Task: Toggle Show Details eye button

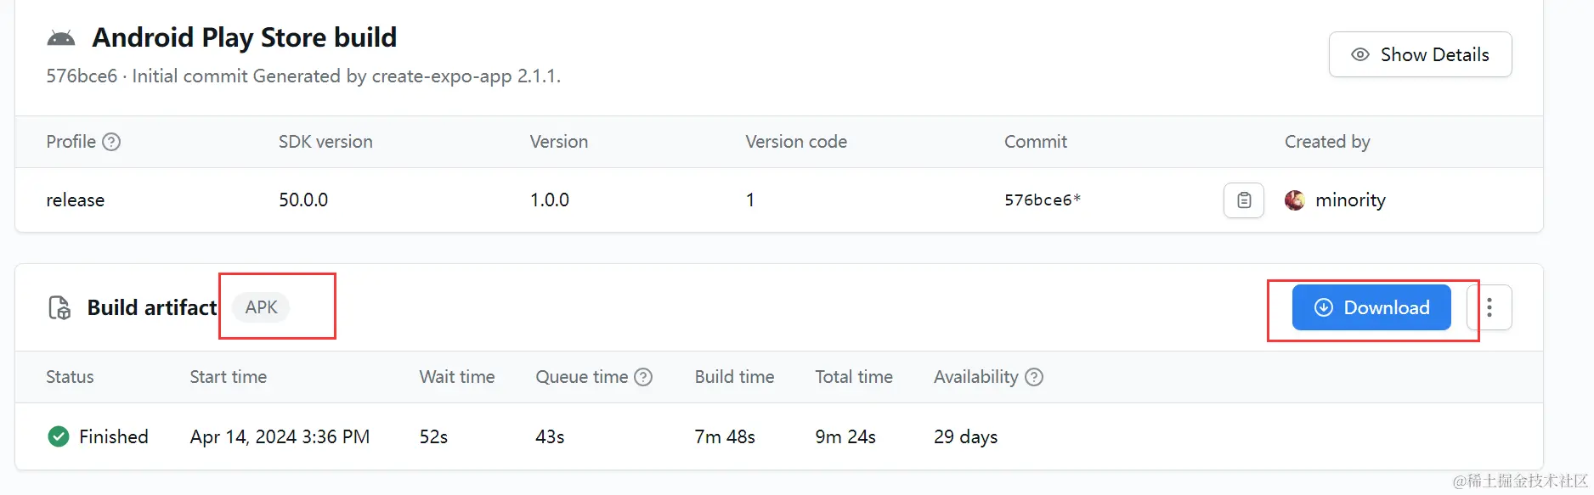Action: [x=1420, y=54]
